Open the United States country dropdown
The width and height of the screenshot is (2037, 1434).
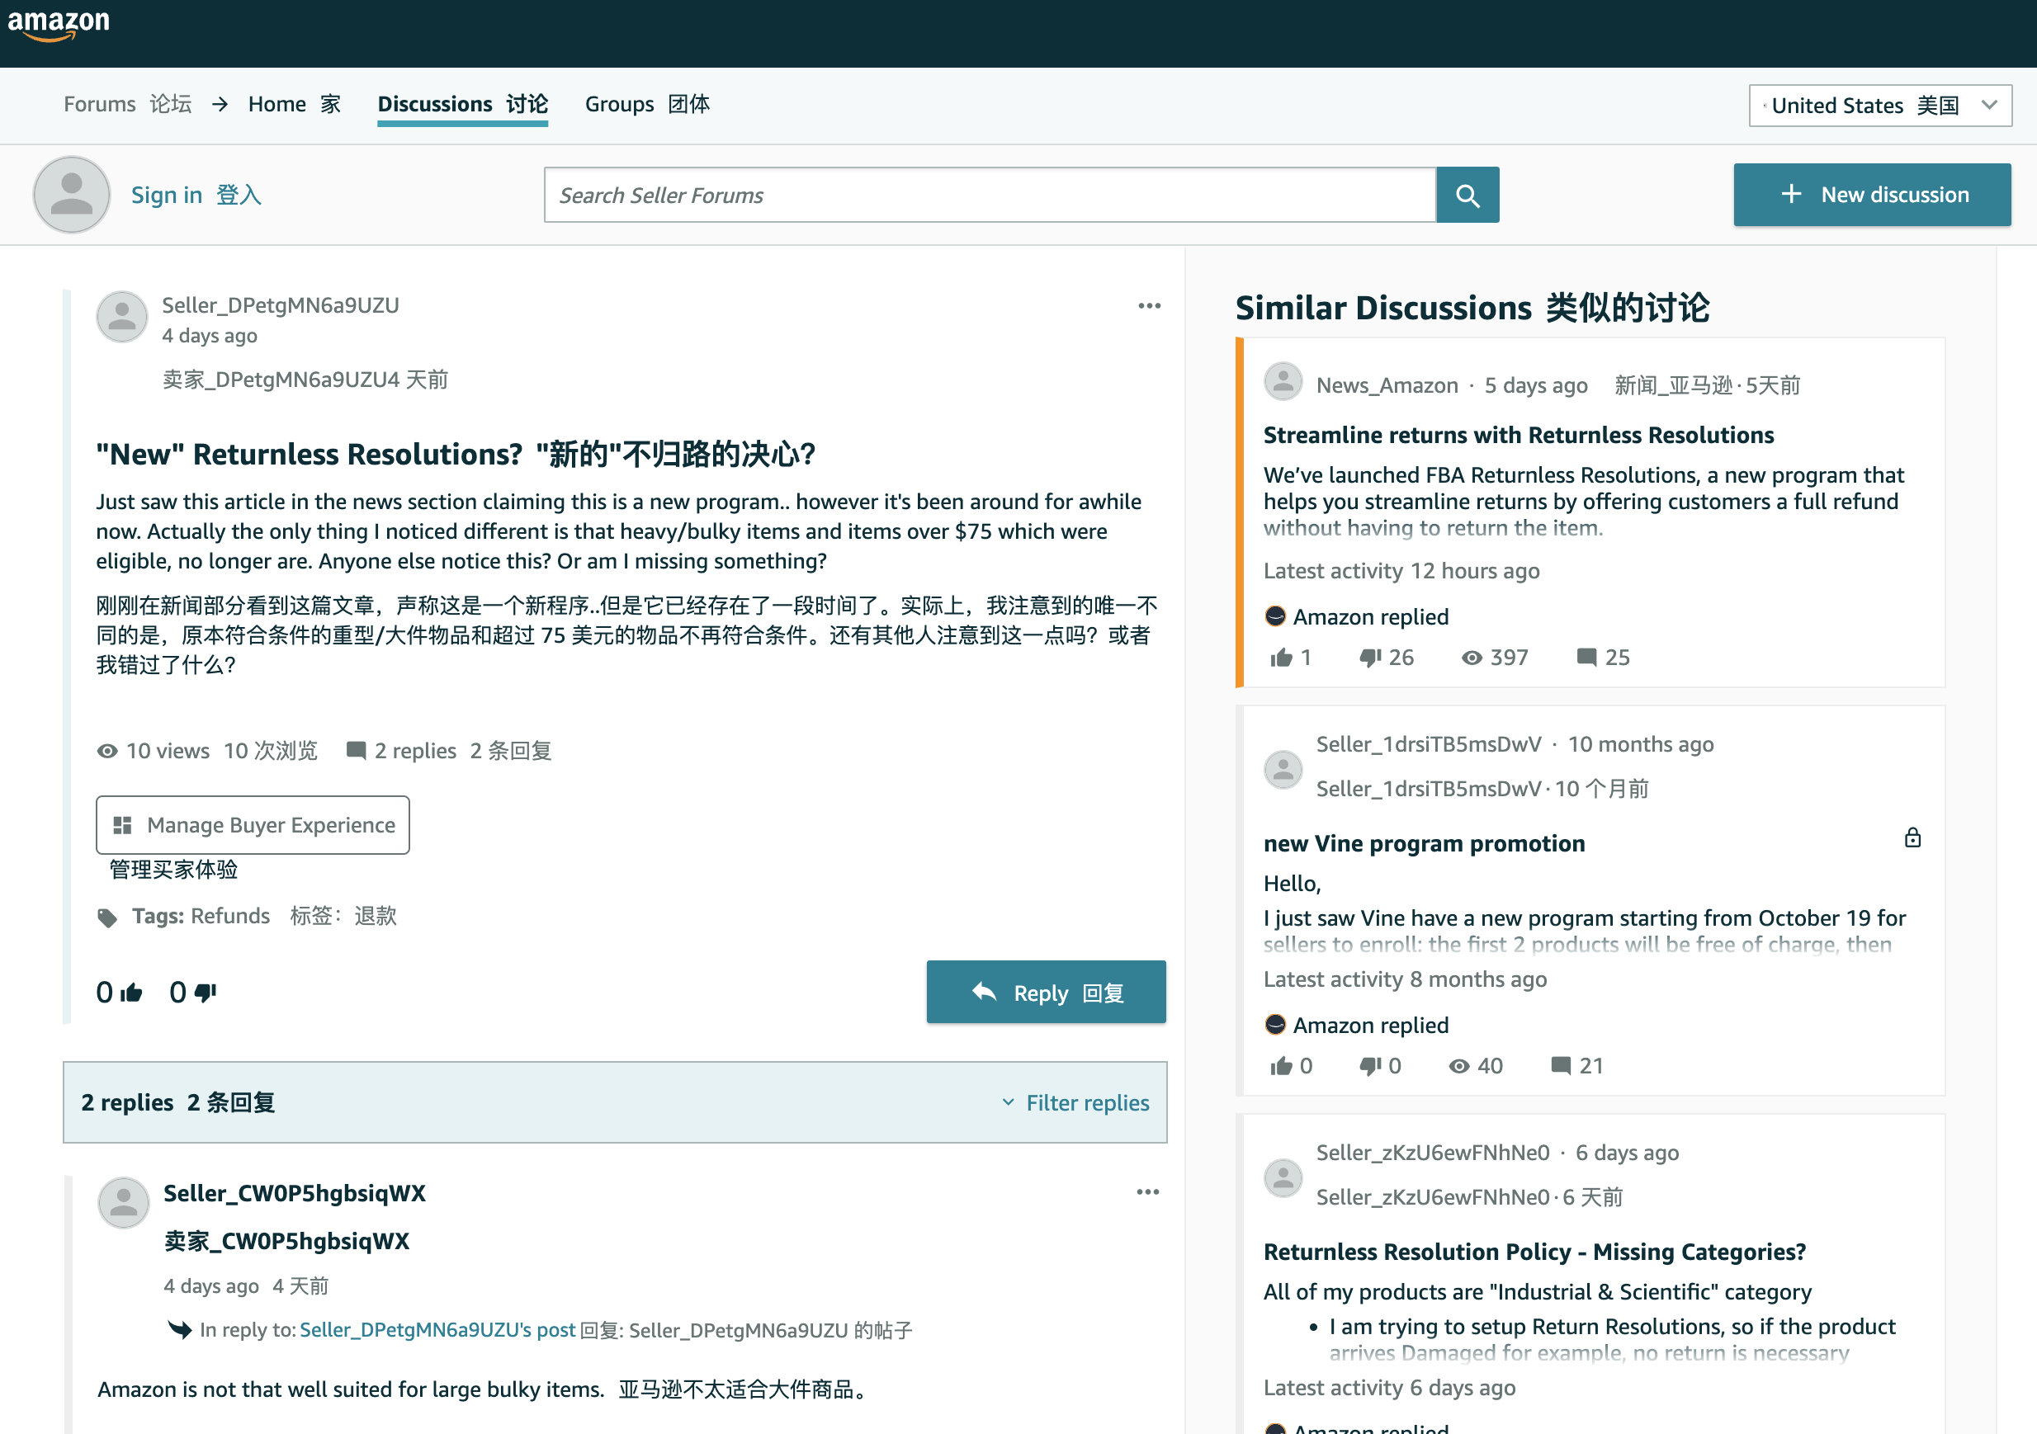click(1880, 106)
